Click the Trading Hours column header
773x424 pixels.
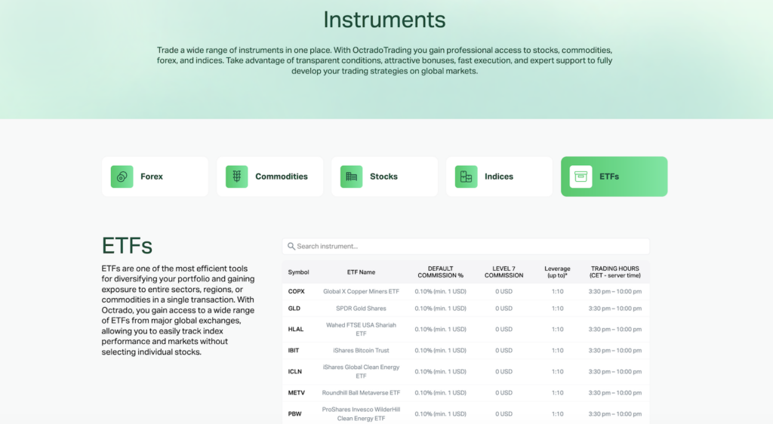click(614, 272)
